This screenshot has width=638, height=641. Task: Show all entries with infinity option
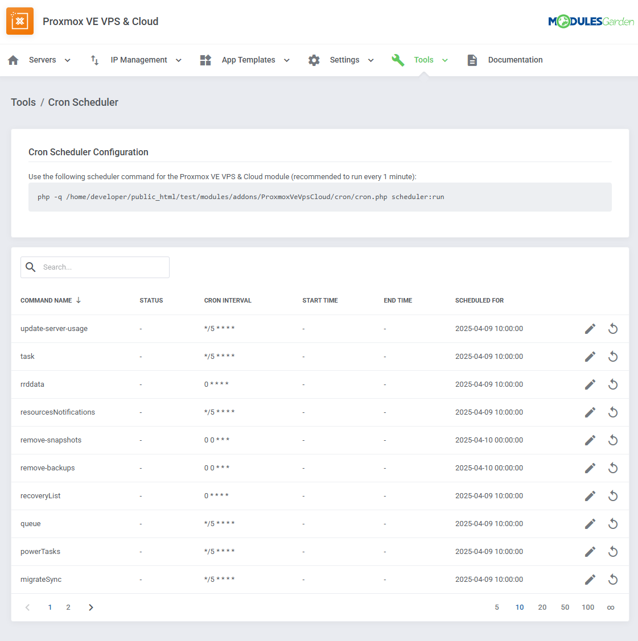[x=611, y=607]
